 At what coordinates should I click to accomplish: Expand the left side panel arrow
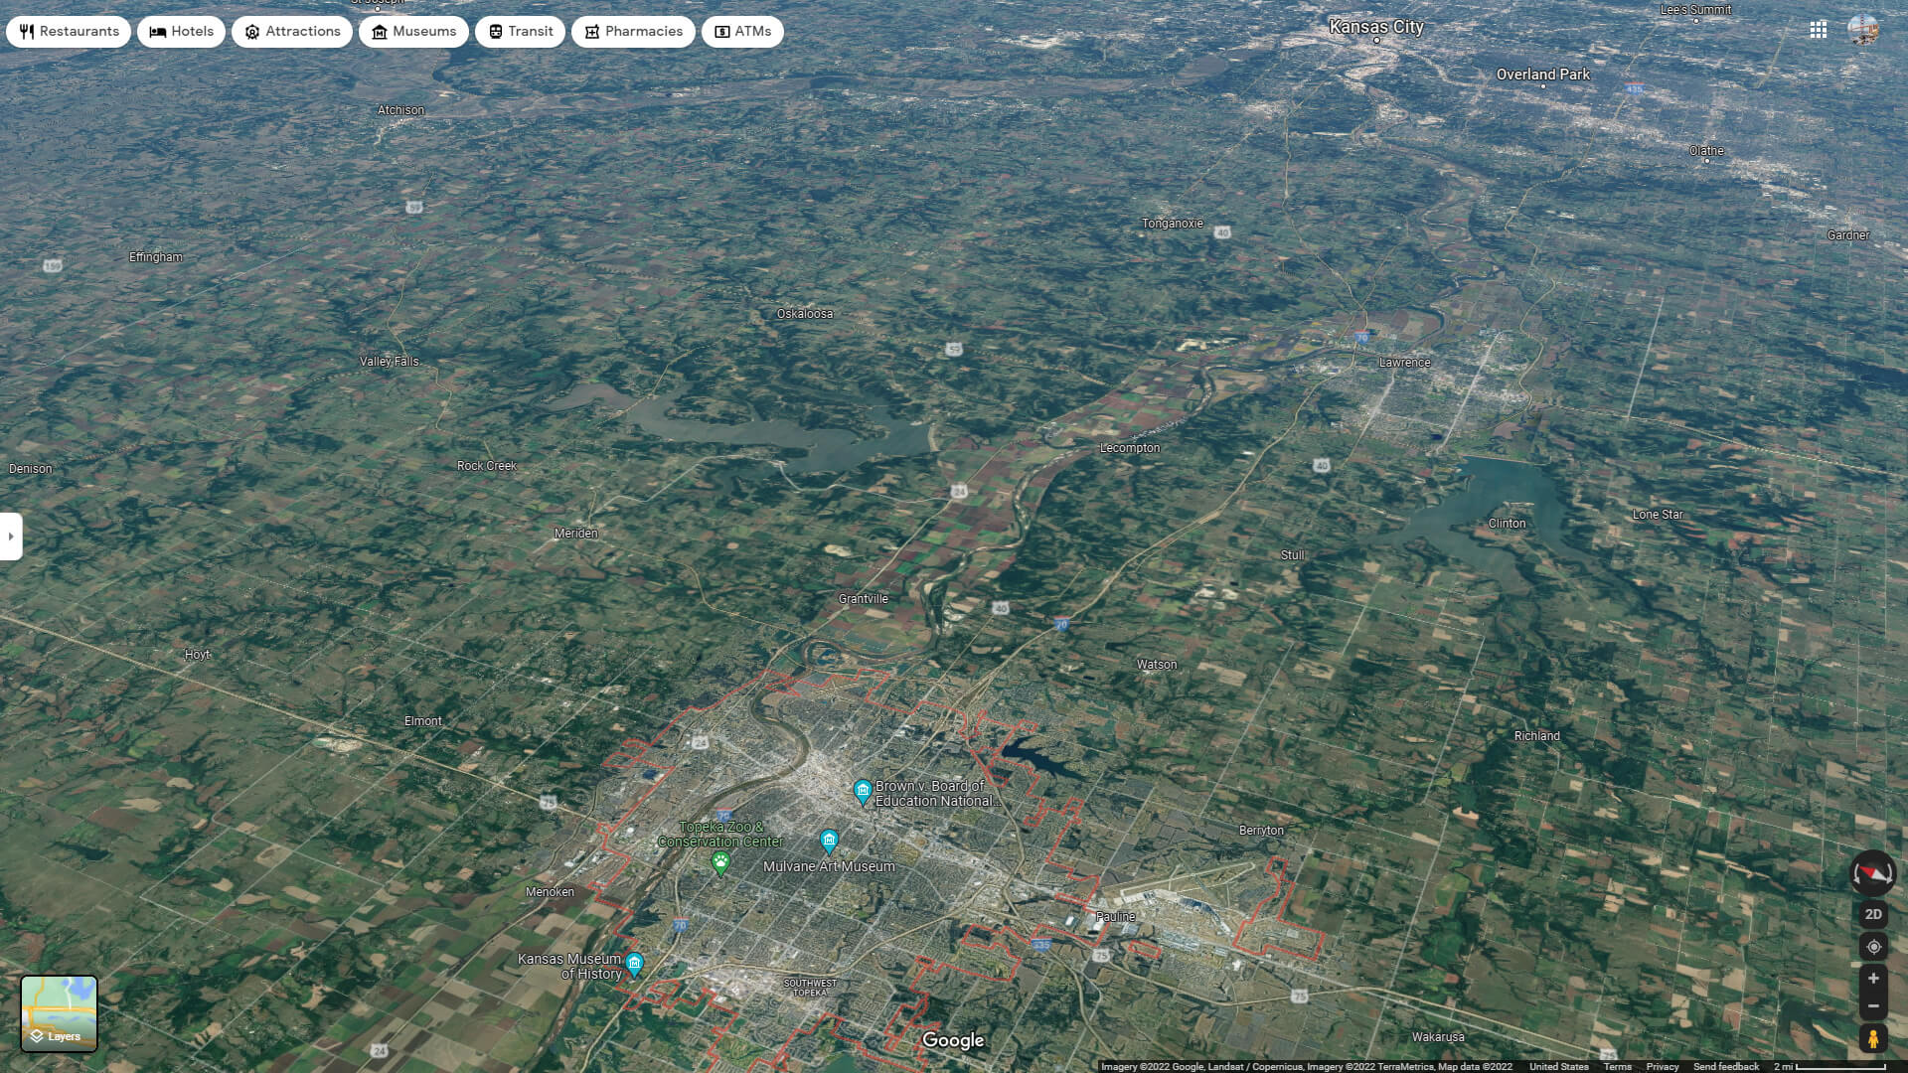point(11,536)
